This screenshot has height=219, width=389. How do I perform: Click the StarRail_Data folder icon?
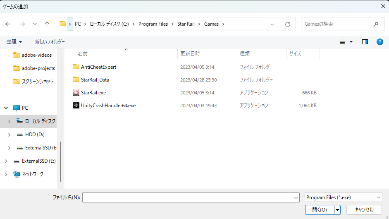point(76,79)
